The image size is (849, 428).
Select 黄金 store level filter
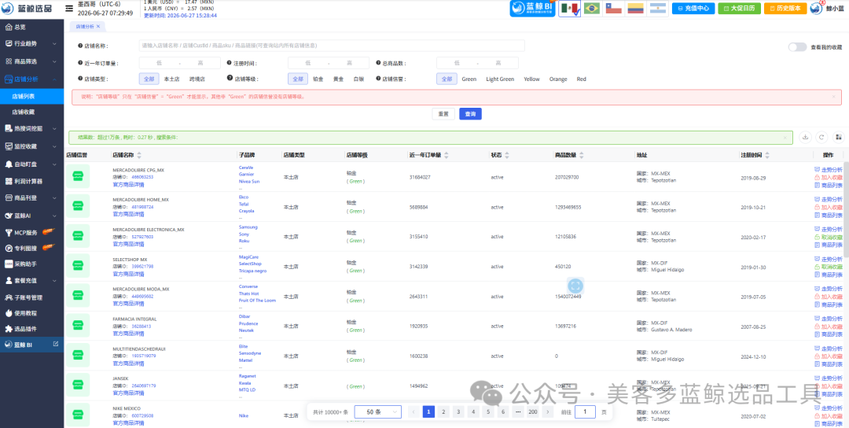click(338, 79)
